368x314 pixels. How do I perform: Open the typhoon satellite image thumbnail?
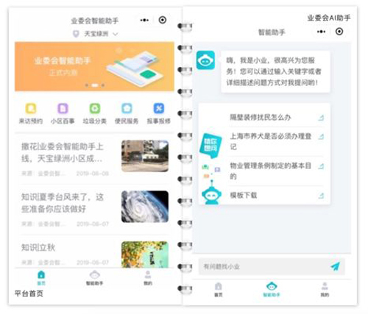click(x=145, y=207)
